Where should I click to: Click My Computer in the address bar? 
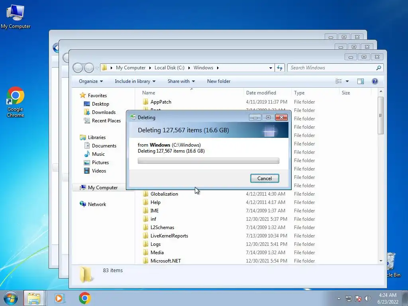click(x=131, y=68)
